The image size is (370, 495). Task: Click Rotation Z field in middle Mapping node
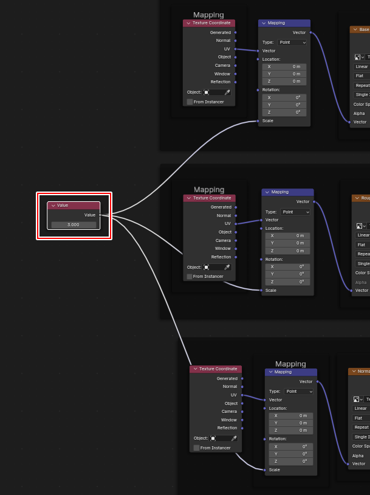pyautogui.click(x=288, y=282)
